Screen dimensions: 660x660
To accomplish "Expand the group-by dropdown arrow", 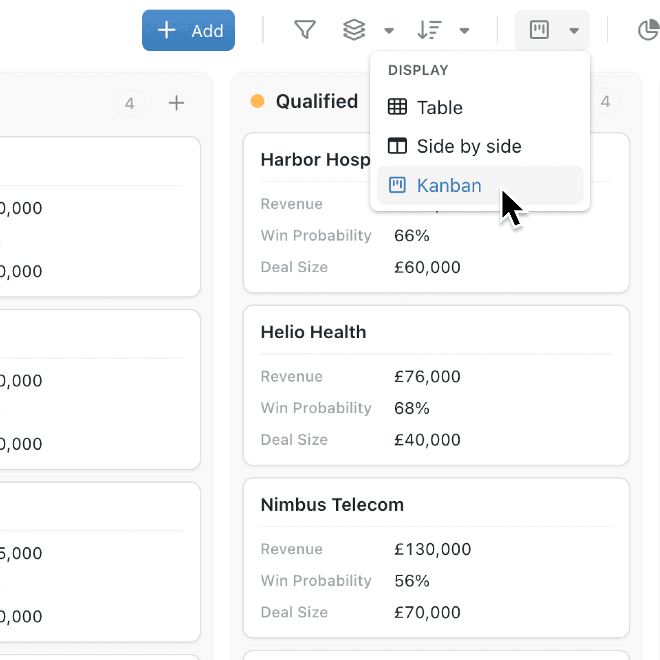I will pyautogui.click(x=389, y=30).
